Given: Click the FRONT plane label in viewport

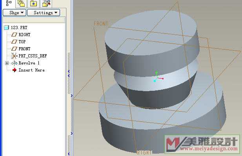Looking at the screenshot, I should click(x=101, y=24).
